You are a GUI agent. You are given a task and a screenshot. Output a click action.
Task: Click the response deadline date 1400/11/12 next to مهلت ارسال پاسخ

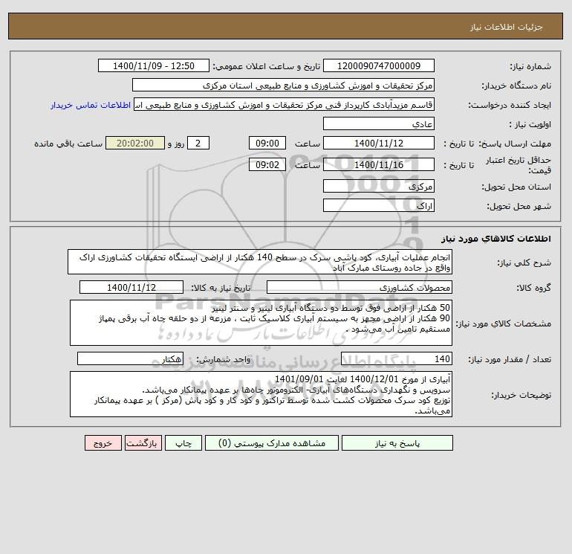click(x=379, y=144)
